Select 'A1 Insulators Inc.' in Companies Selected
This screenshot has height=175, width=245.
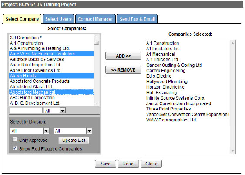(x=188, y=48)
